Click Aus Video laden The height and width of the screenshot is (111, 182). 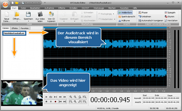click(x=40, y=17)
